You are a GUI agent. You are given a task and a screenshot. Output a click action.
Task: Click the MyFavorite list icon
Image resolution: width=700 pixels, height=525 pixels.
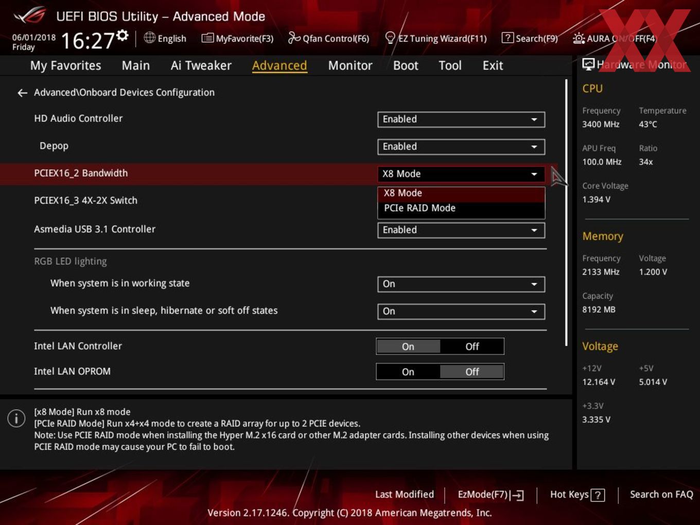tap(207, 38)
